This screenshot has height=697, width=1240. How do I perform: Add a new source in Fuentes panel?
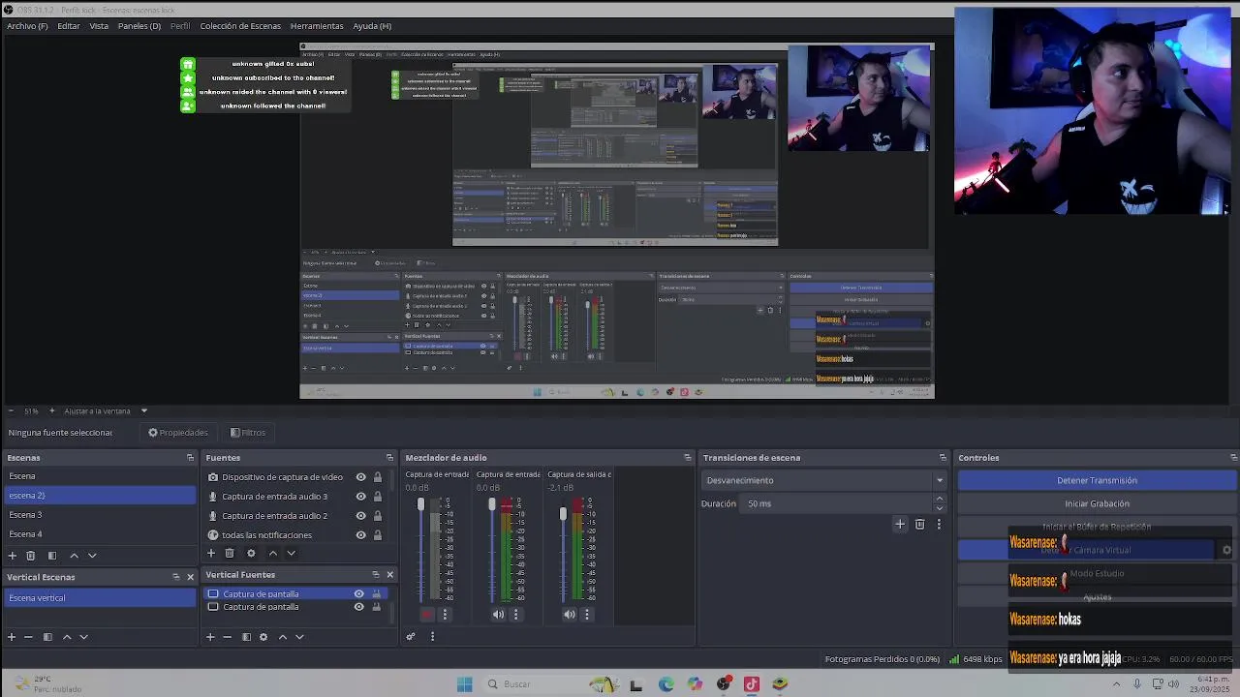pos(210,554)
